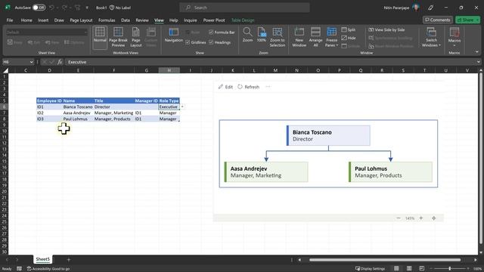Fit diagram to view icon

pos(433,218)
